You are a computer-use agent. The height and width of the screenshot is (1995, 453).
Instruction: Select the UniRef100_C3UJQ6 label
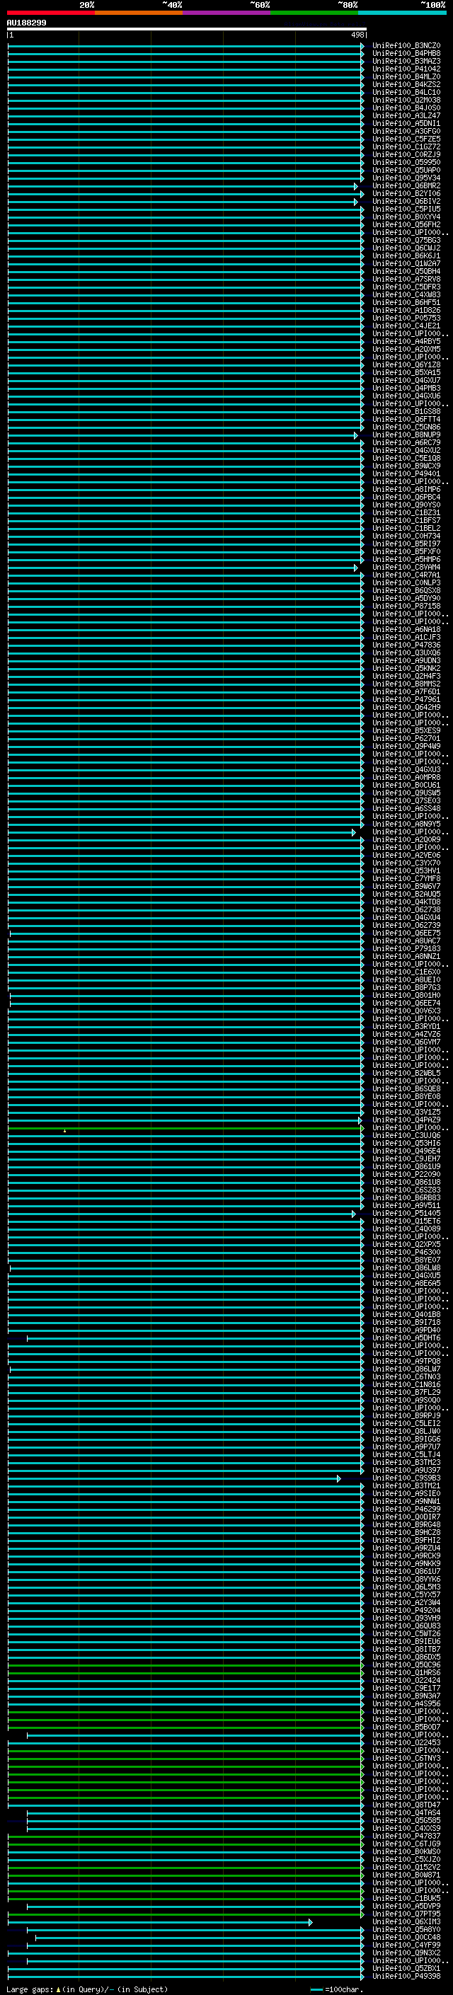pos(406,1135)
